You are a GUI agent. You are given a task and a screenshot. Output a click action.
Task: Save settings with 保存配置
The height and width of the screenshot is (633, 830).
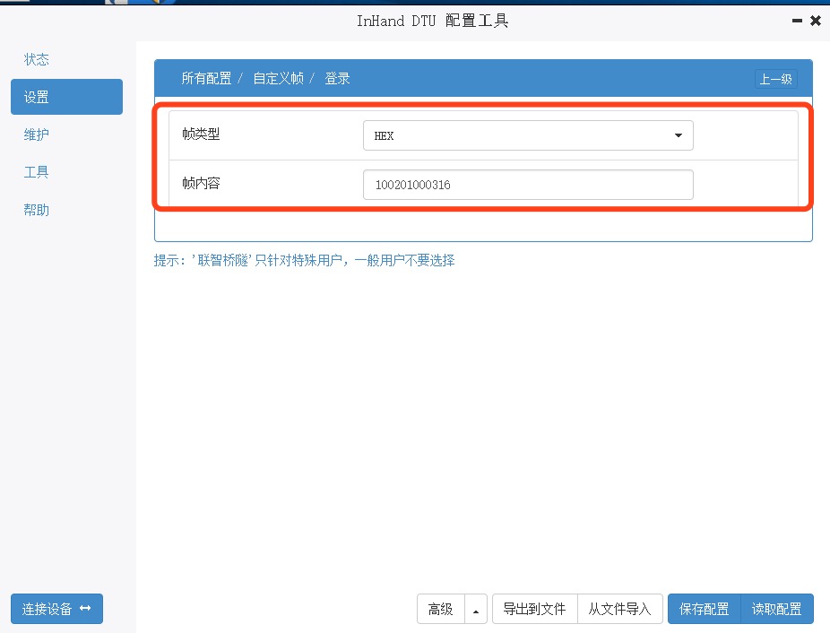[704, 609]
